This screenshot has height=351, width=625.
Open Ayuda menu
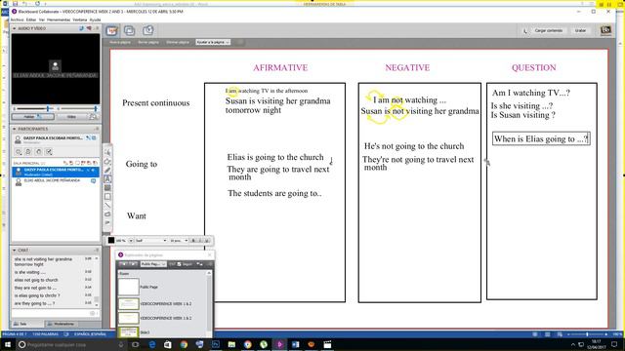[x=96, y=19]
